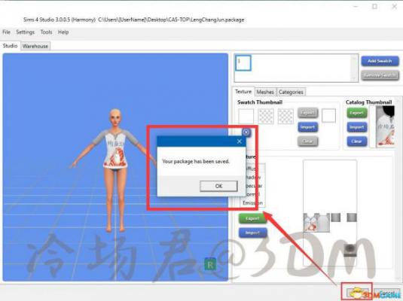Screen dimensions: 403x301
Task: Click Clear under Swatch Thumbnail
Action: (307, 141)
